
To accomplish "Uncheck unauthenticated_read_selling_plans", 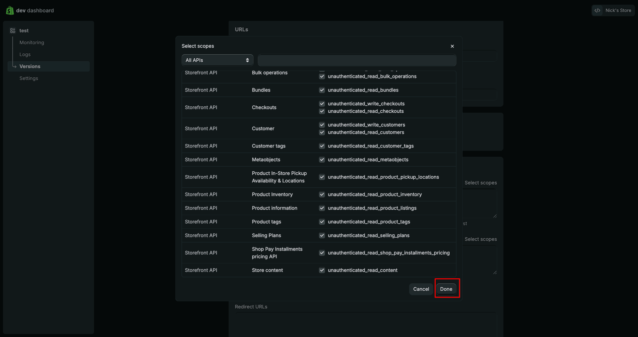I will [x=322, y=236].
